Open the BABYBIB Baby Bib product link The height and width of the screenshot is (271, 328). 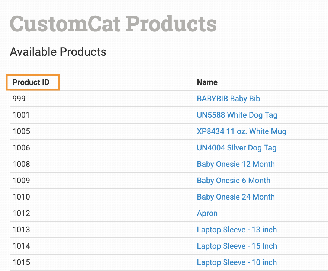[228, 99]
